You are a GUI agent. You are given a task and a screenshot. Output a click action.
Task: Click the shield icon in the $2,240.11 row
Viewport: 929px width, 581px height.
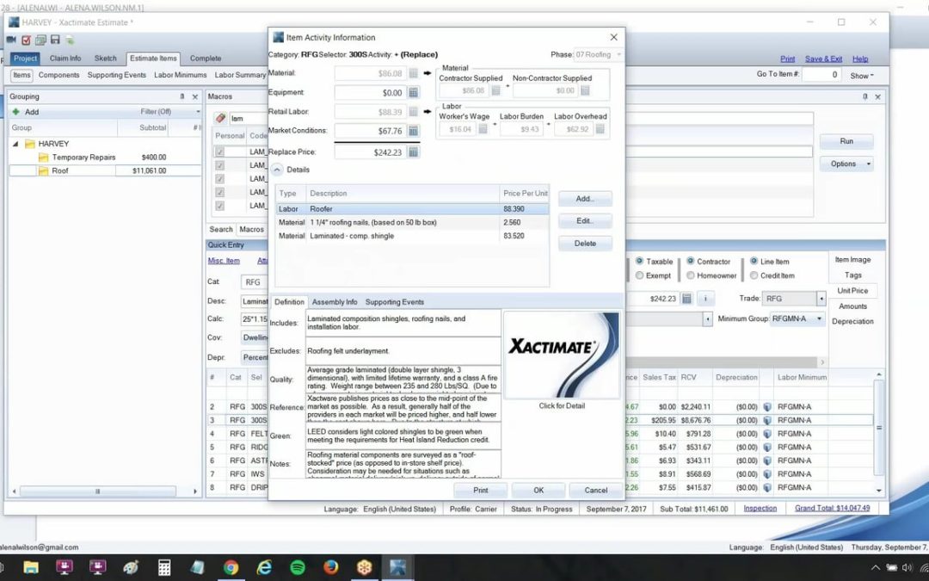point(767,407)
